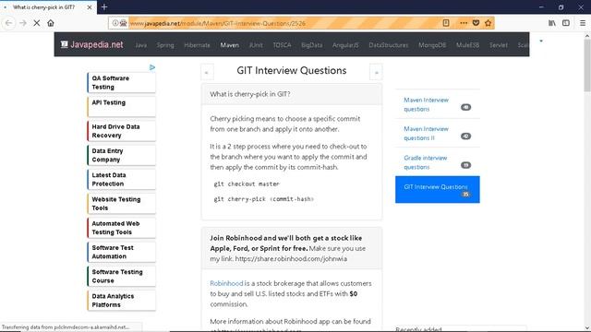
Task: Click Hard Drive Data Recovery ad
Action: point(121,131)
